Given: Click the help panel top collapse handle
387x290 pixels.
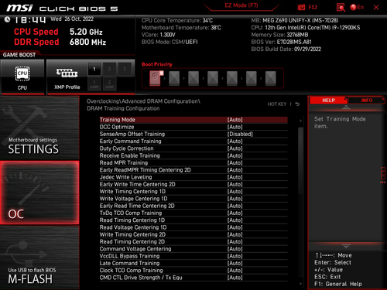Looking at the screenshot, I should (x=346, y=107).
